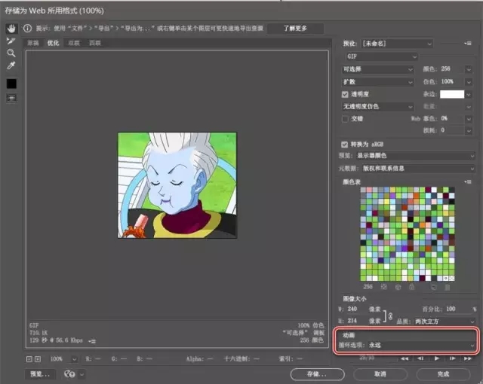
Task: Switch to the 四联 tab
Action: point(95,43)
